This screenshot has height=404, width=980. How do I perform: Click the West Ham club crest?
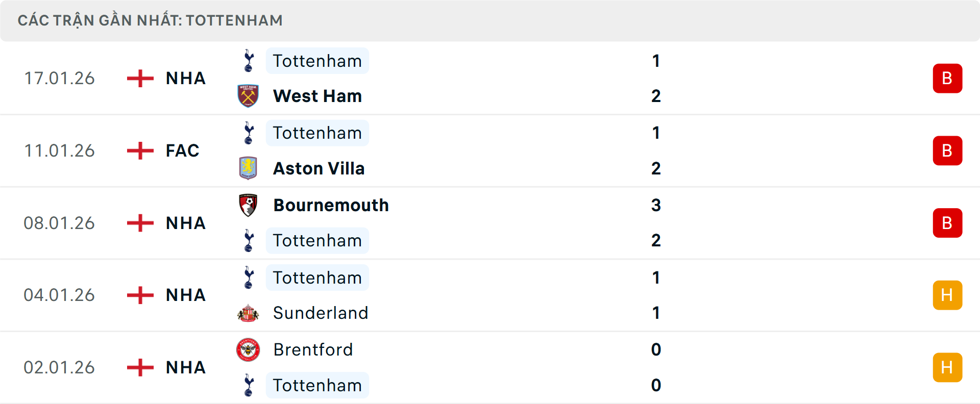(249, 96)
